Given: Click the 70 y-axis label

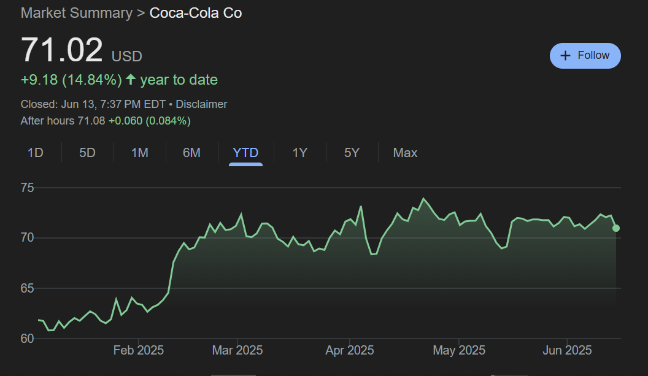Looking at the screenshot, I should click(x=27, y=238).
